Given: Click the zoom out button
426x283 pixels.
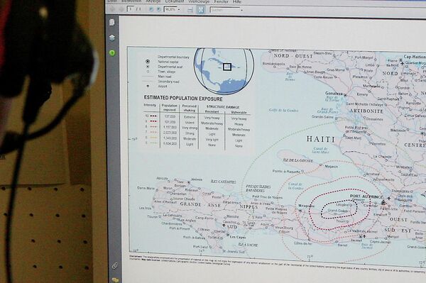Looking at the screenshot, I should coord(151,9).
